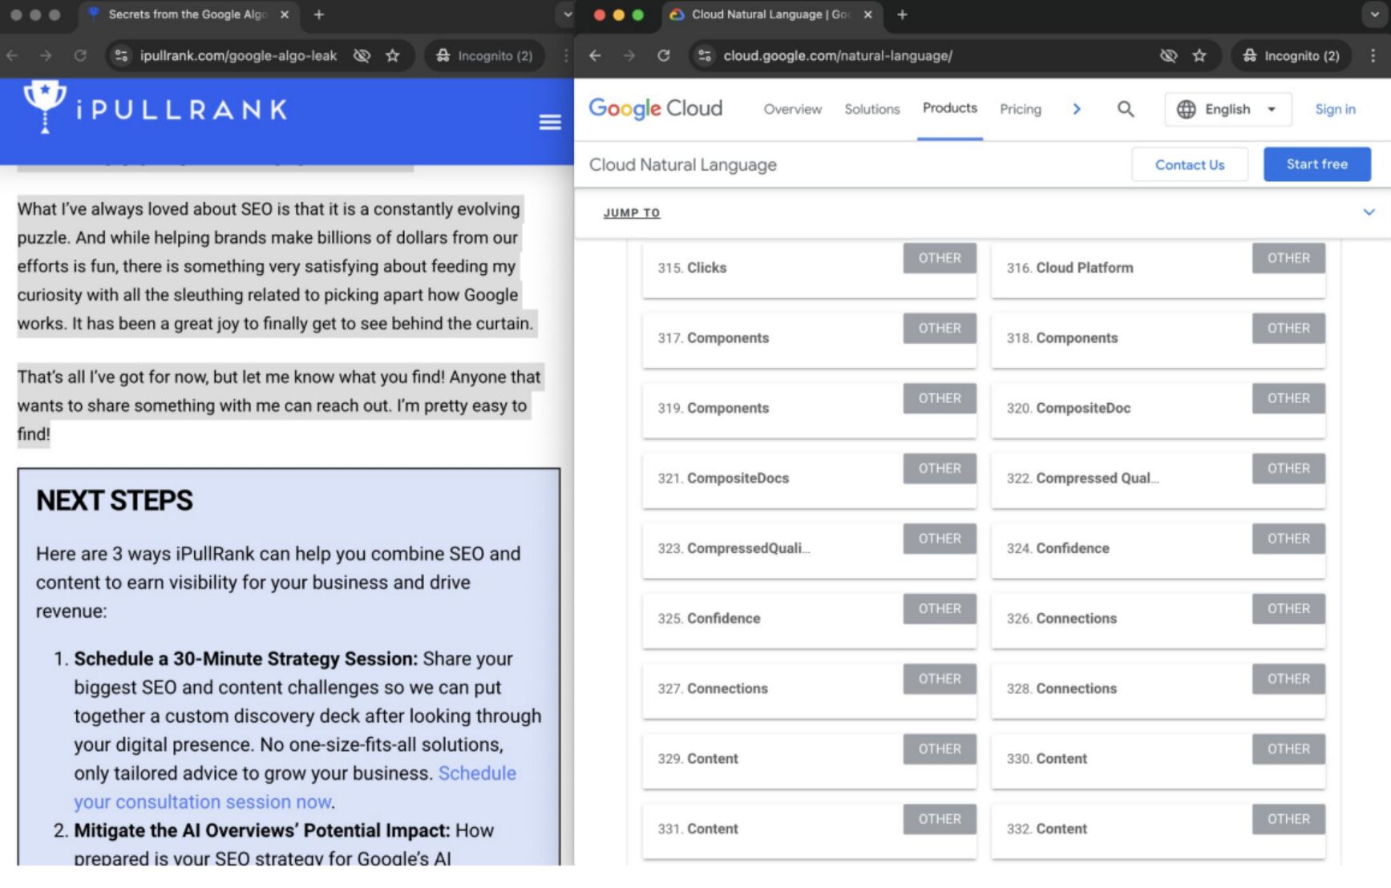
Task: Click the cloud.google.com address bar
Action: (837, 56)
